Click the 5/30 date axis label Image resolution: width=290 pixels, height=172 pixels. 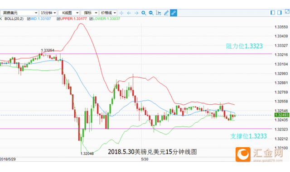145,159
